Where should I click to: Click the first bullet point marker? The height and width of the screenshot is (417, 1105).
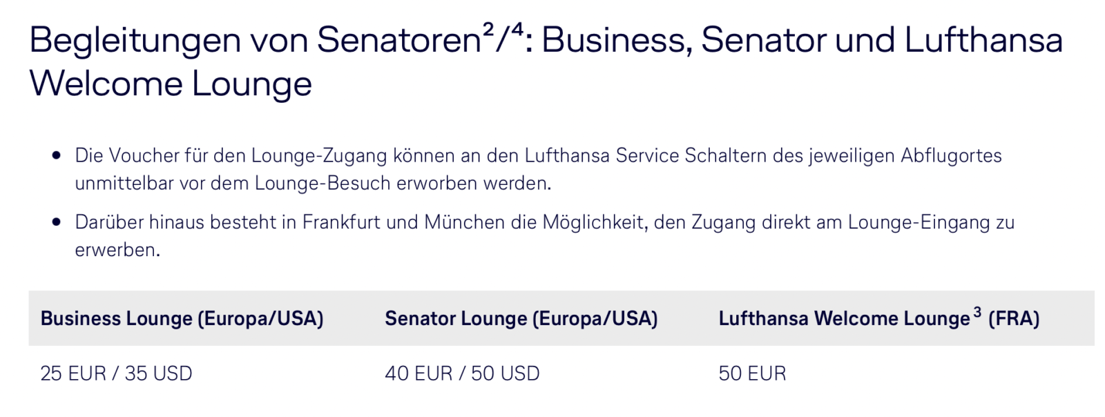click(57, 156)
